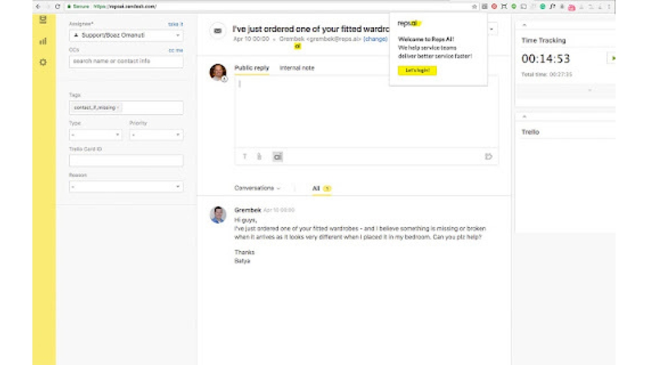Click the yellow Reps AI badge under requester
The height and width of the screenshot is (365, 648).
tap(297, 46)
